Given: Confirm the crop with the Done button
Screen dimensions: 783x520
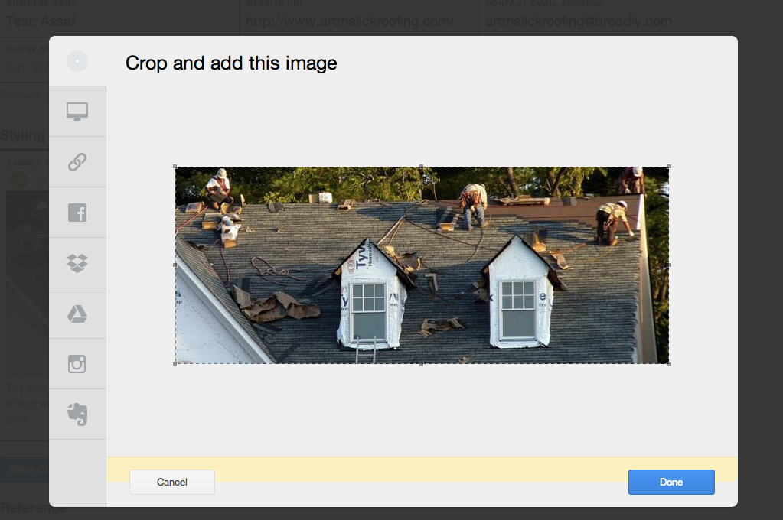Looking at the screenshot, I should [x=672, y=482].
